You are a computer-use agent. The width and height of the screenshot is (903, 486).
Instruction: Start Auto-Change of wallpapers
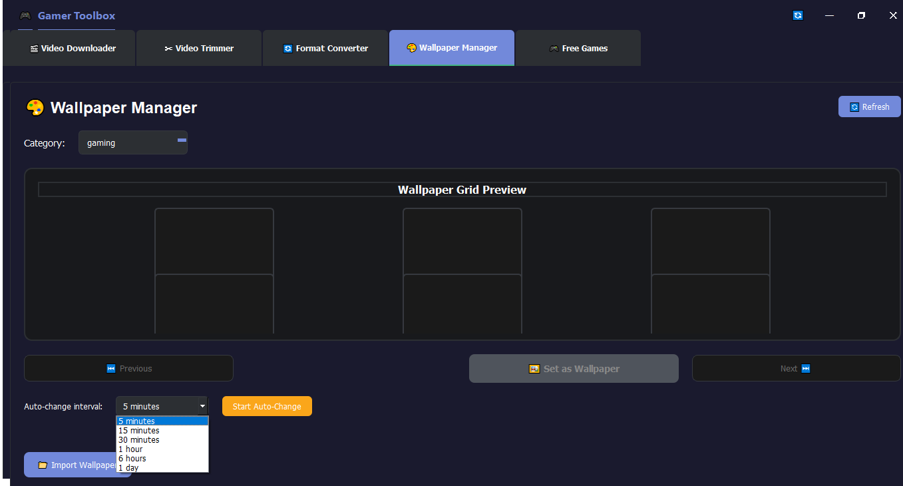267,406
